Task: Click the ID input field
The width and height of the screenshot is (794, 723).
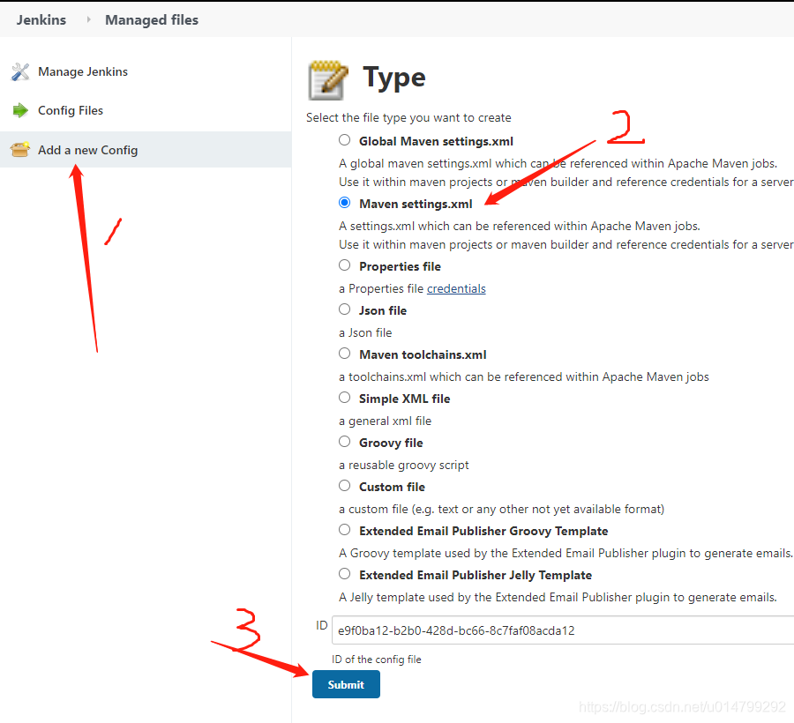Action: coord(563,630)
